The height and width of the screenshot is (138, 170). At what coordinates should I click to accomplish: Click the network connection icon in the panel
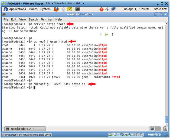pos(113,9)
